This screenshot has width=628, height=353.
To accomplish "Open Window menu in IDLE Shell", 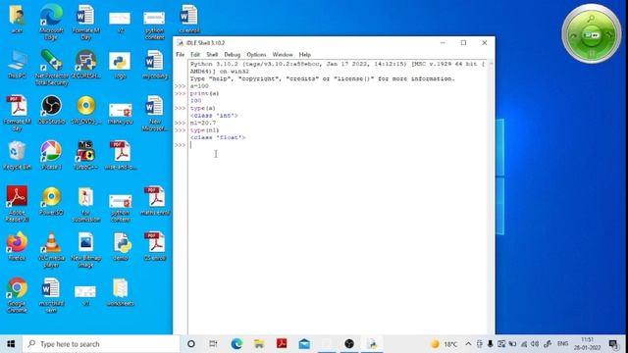I will [x=283, y=55].
